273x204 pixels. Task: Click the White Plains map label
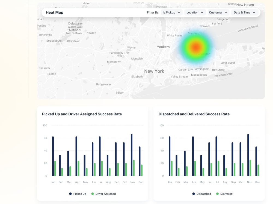(175, 35)
